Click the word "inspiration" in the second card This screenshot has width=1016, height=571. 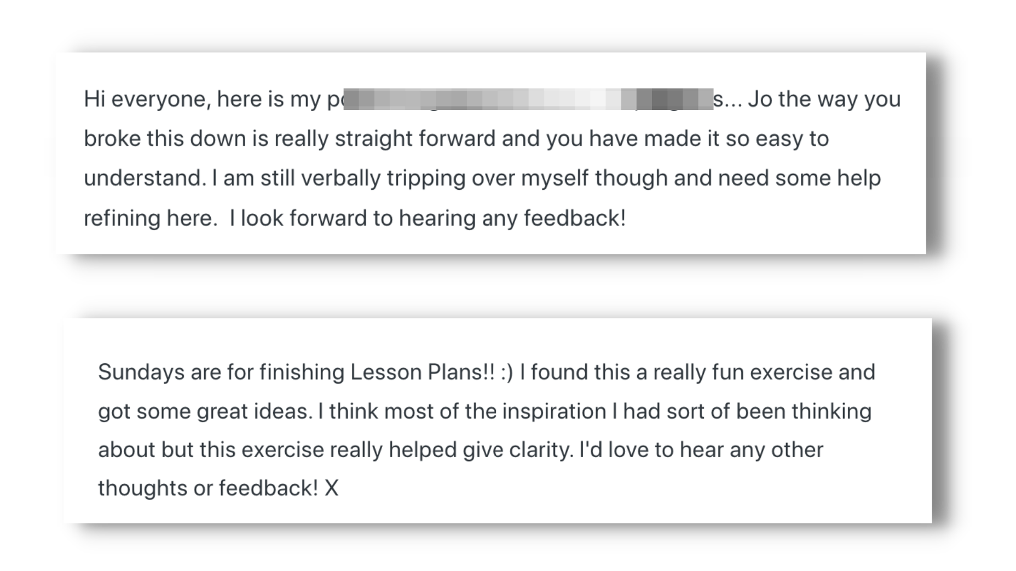tap(554, 411)
